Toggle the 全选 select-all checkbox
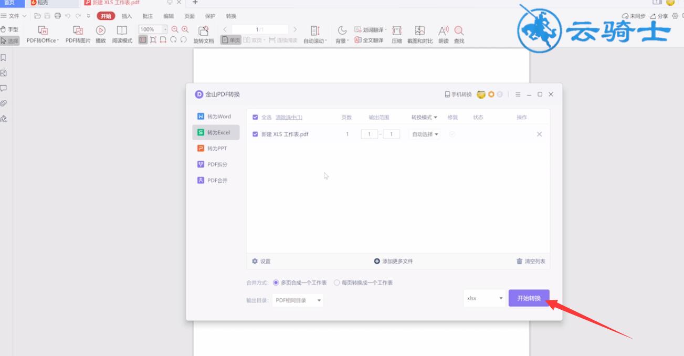Viewport: 684px width, 356px height. 256,117
